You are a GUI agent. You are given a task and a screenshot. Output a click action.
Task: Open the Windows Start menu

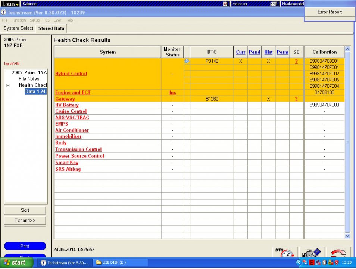17,263
